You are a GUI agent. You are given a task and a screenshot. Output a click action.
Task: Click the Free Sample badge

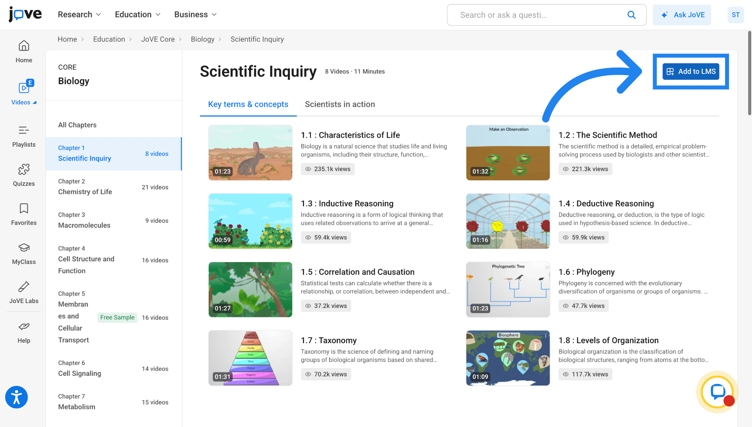[x=117, y=317]
